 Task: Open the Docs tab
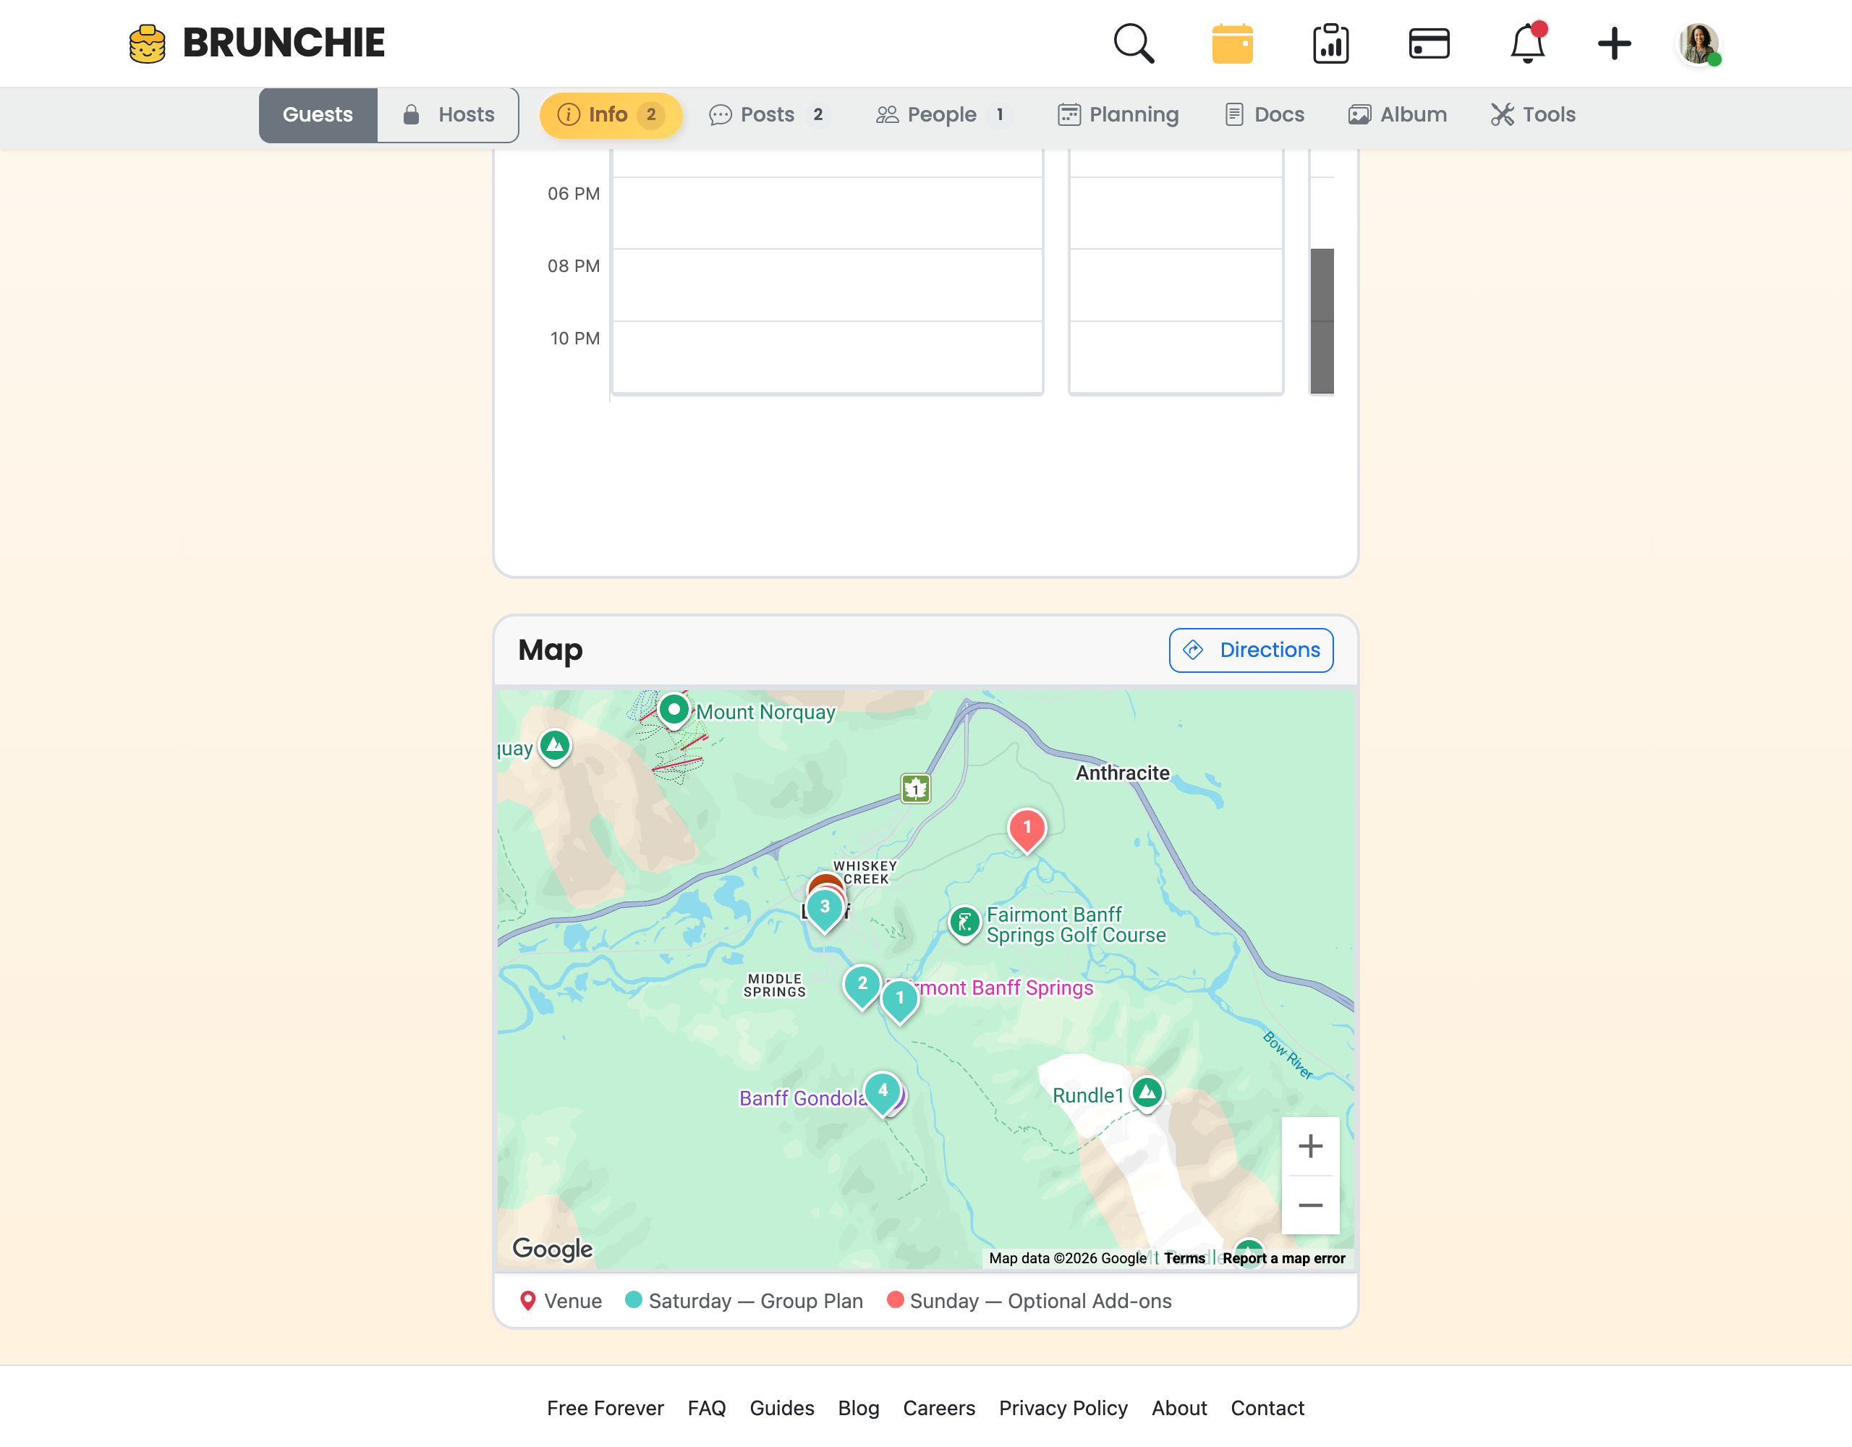coord(1265,114)
